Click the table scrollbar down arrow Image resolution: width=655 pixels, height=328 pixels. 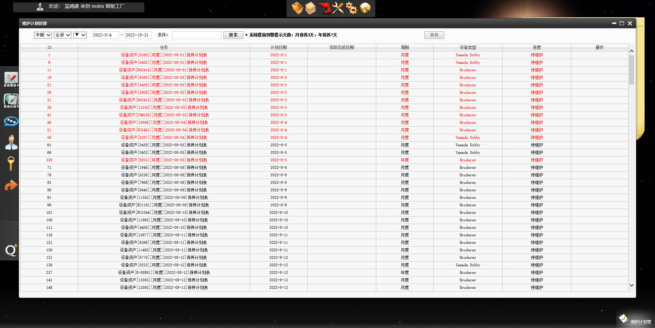[x=631, y=285]
